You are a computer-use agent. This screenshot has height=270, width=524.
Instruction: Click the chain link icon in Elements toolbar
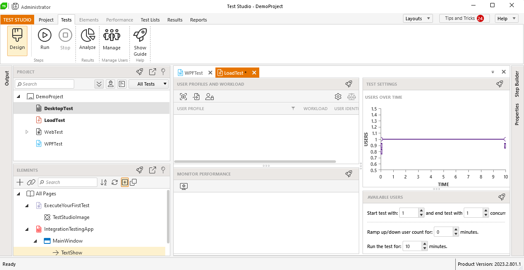(31, 182)
